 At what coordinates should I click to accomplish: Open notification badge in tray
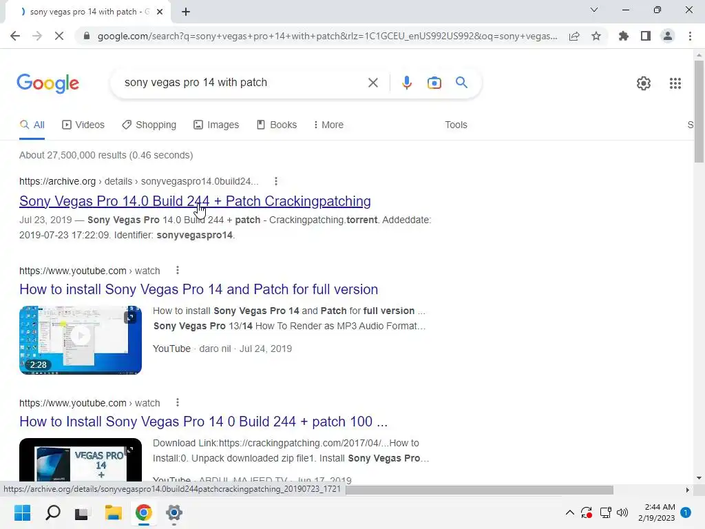coord(686,512)
